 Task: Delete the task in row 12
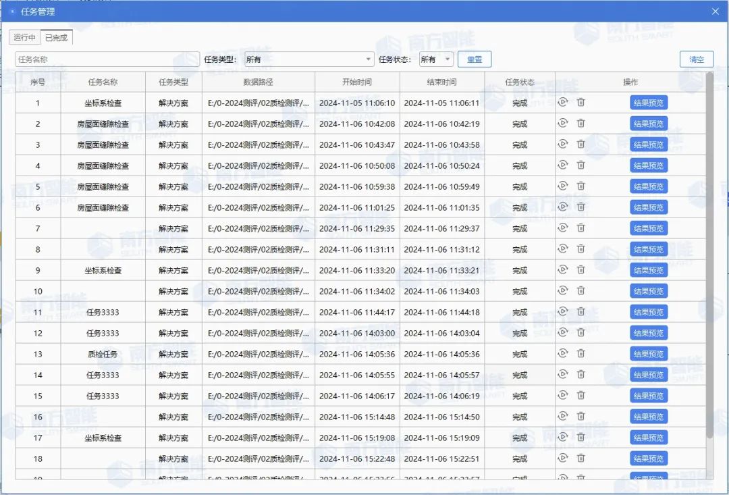pyautogui.click(x=580, y=333)
